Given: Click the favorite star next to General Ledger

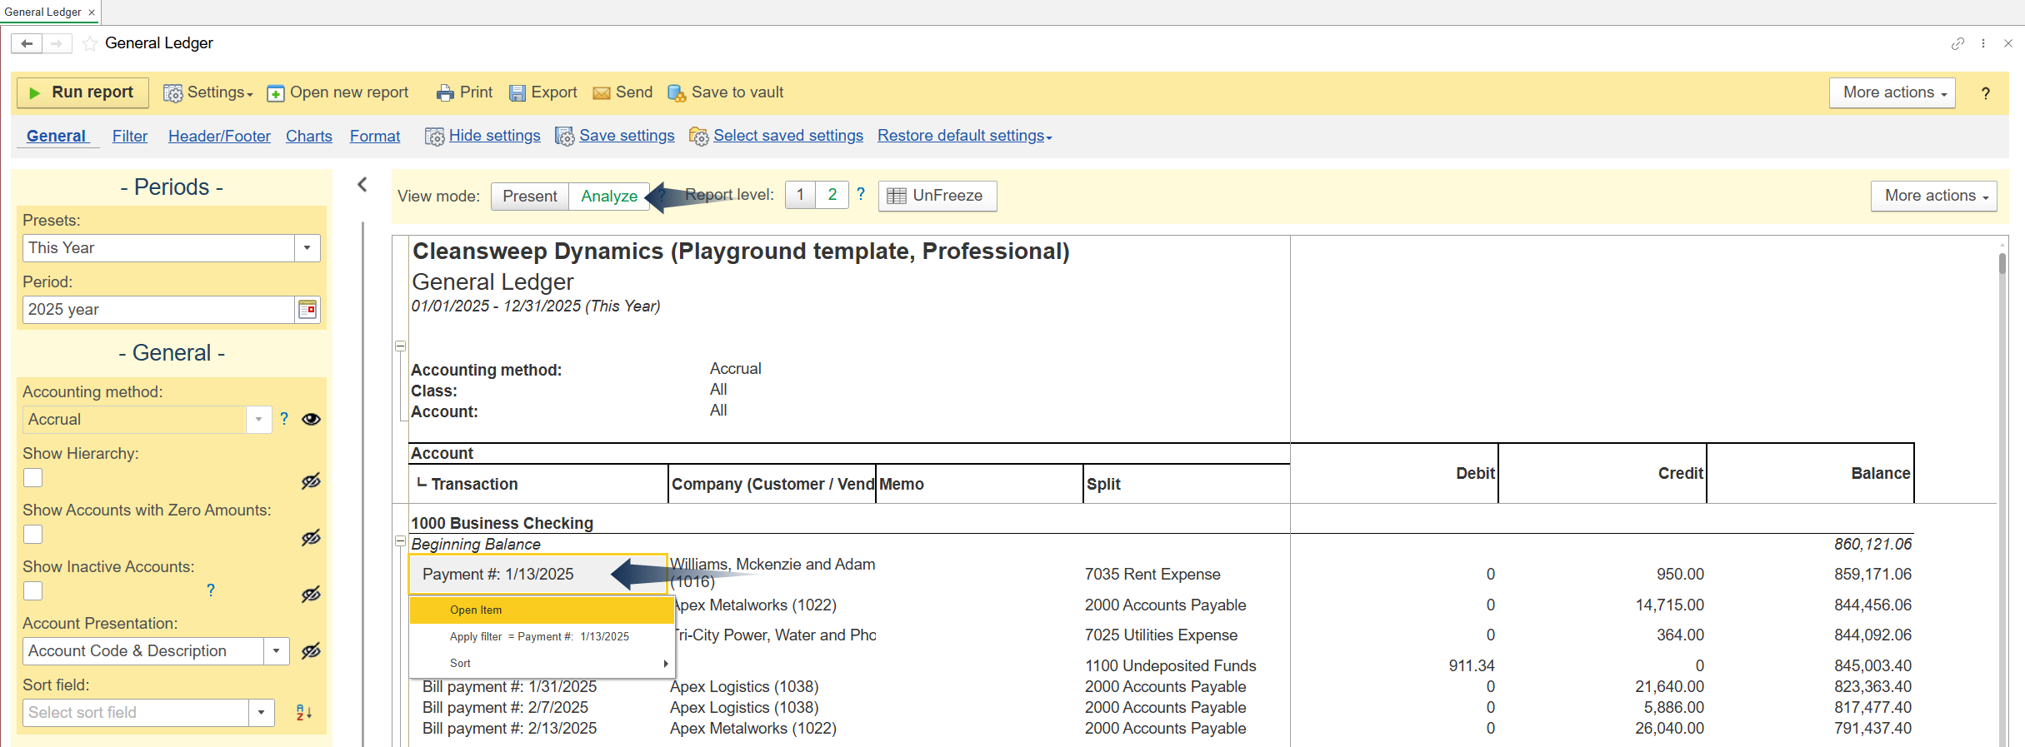Looking at the screenshot, I should (90, 43).
